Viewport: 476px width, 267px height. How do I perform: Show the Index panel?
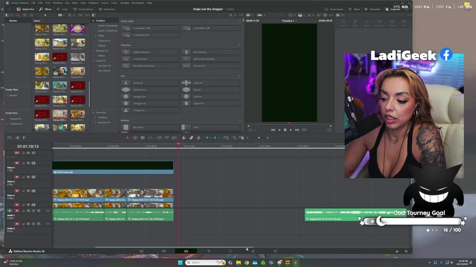[x=62, y=9]
